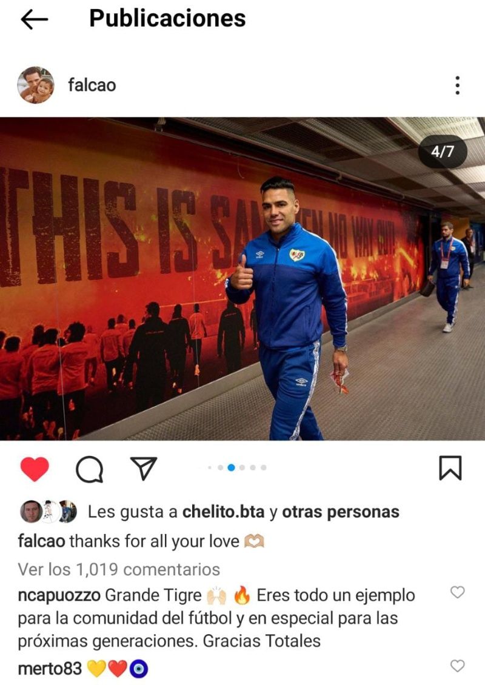Viewport: 485px width, 685px height.
Task: Unlike the post with red heart
Action: coord(35,469)
